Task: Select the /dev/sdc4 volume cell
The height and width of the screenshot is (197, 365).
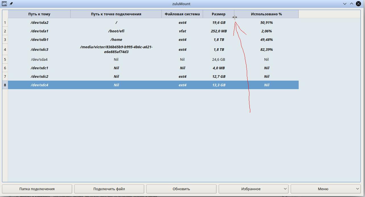Action: coord(39,85)
